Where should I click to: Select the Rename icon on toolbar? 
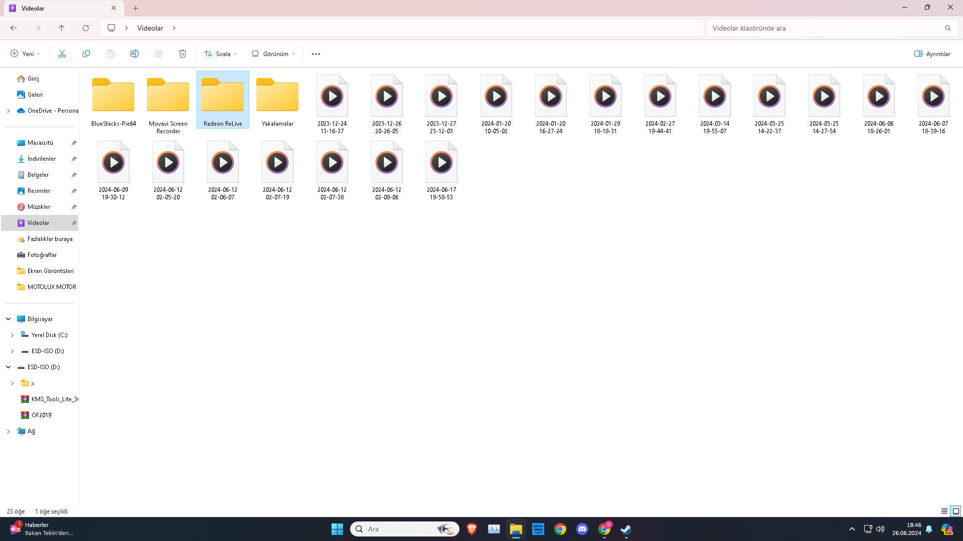click(x=134, y=54)
